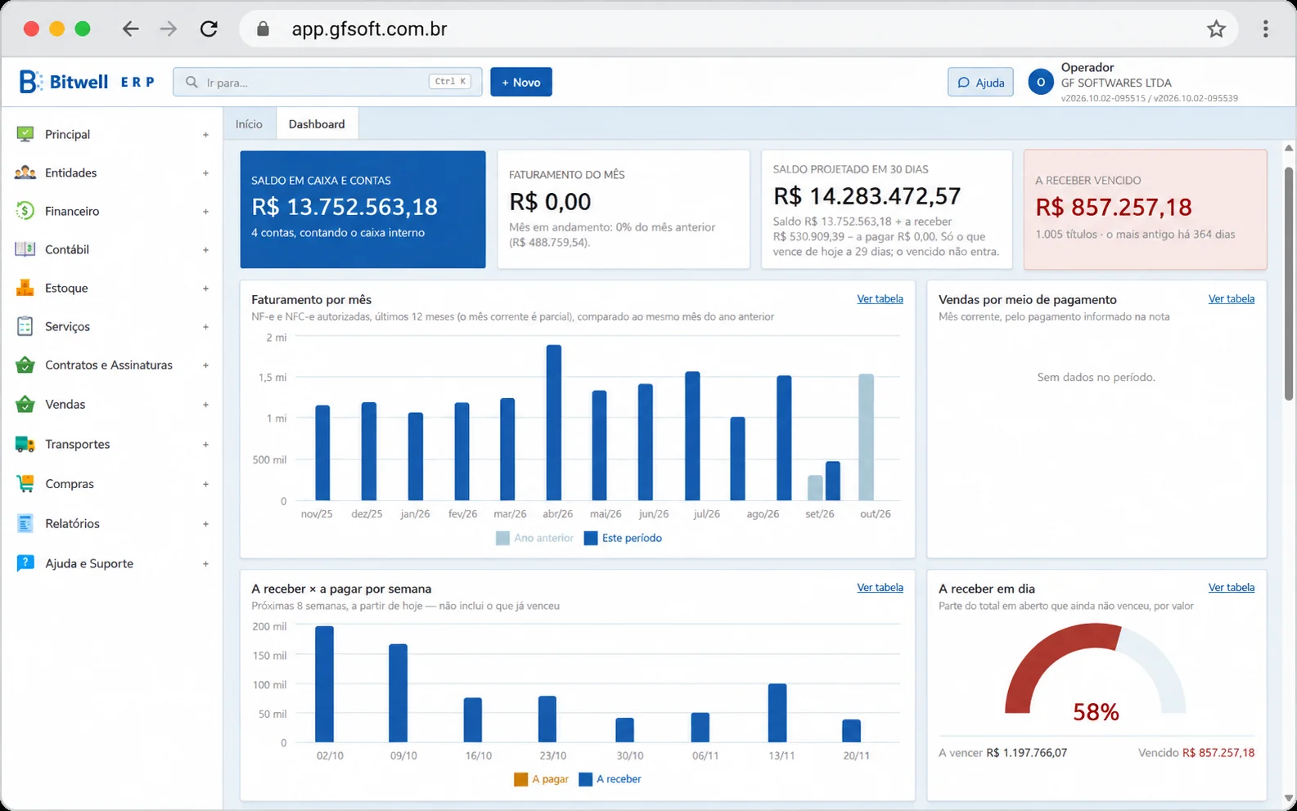Open the browser three-dot menu

1265,29
